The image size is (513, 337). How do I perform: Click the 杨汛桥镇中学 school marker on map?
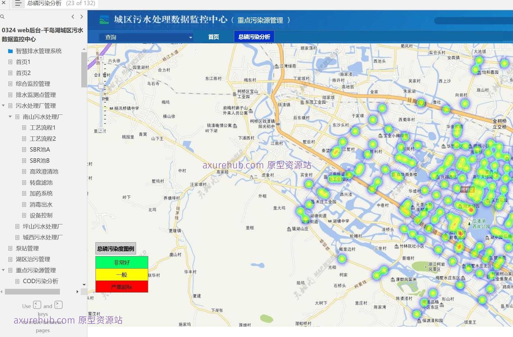111,108
